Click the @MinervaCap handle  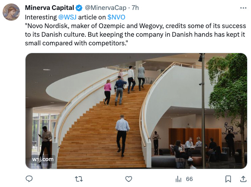click(x=106, y=8)
